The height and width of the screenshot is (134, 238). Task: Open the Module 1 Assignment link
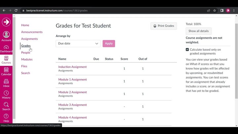[x=72, y=79]
